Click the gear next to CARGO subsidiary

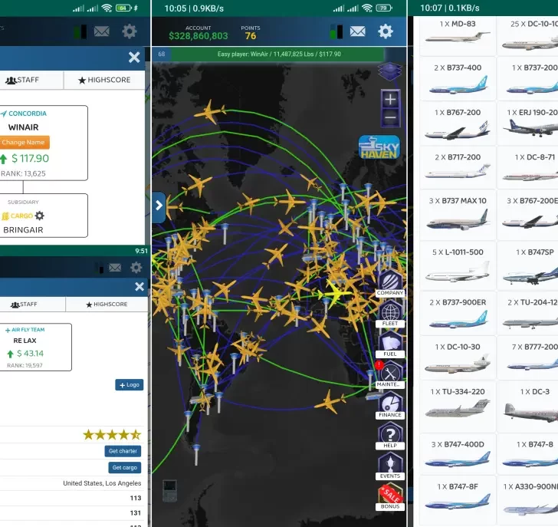tap(40, 216)
